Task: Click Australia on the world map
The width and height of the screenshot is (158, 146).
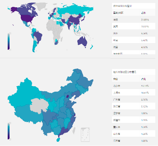Action: coord(83,42)
